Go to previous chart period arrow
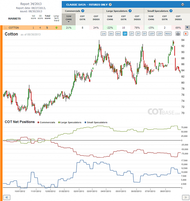This screenshot has height=201, width=190. click(7, 197)
